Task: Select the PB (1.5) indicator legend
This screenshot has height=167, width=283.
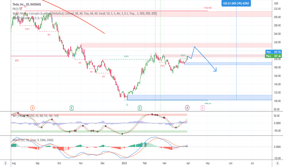Action: (x=17, y=9)
